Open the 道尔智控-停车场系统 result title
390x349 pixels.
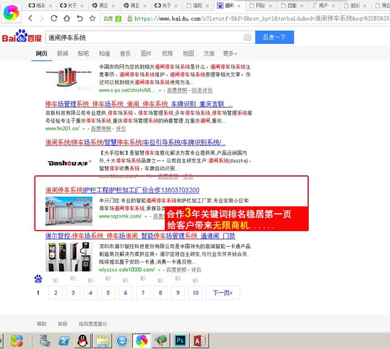140,236
